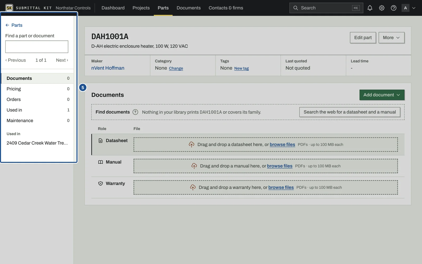Click the Manual row book icon
422x264 pixels.
100,162
